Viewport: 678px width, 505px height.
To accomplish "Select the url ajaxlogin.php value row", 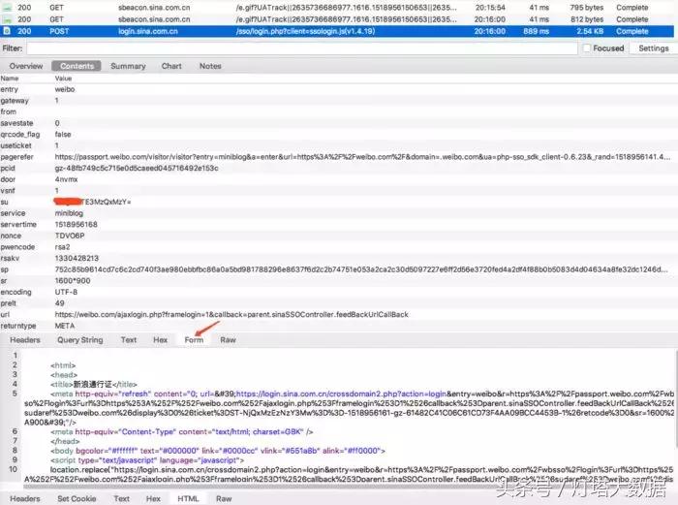I will tap(337, 314).
